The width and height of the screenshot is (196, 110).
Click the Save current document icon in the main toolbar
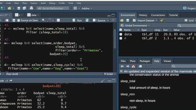[x=19, y=8]
